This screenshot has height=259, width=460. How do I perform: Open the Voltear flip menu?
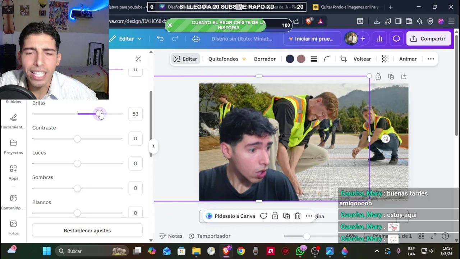362,59
